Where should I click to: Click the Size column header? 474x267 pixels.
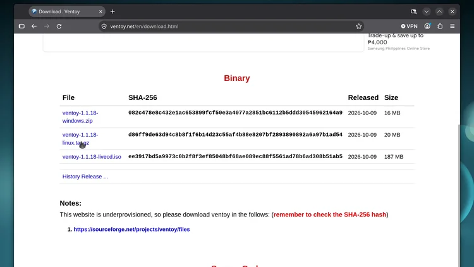point(391,97)
